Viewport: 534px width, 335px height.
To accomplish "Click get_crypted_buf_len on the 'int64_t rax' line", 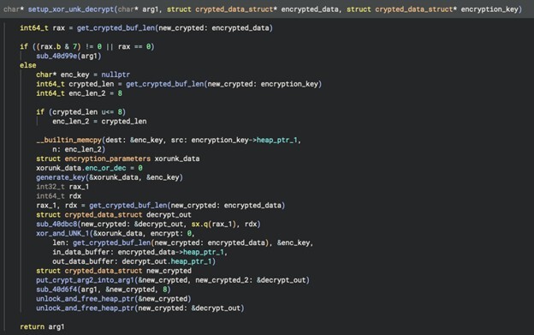I will tap(116, 28).
